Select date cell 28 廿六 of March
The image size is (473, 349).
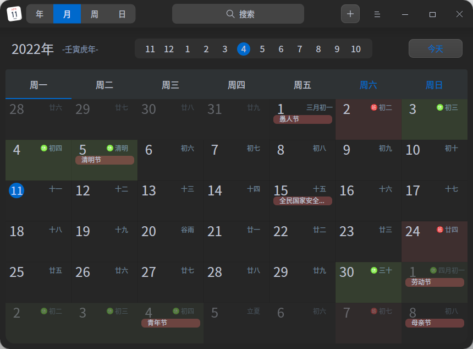pyautogui.click(x=38, y=119)
